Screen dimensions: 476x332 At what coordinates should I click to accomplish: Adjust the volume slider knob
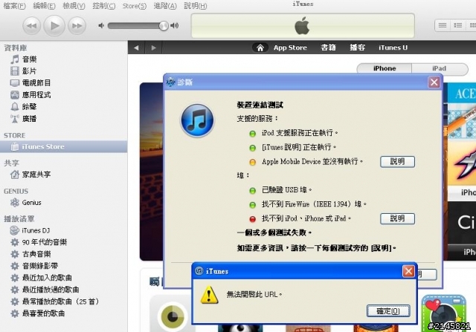164,26
